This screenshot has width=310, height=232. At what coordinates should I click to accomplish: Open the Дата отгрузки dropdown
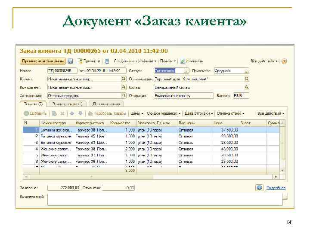pos(198,113)
